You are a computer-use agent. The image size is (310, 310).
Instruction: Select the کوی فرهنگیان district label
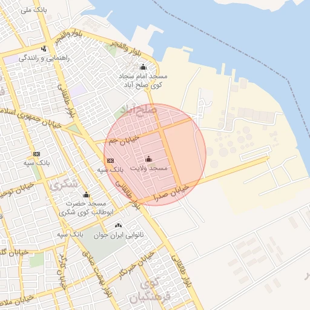[150, 291]
